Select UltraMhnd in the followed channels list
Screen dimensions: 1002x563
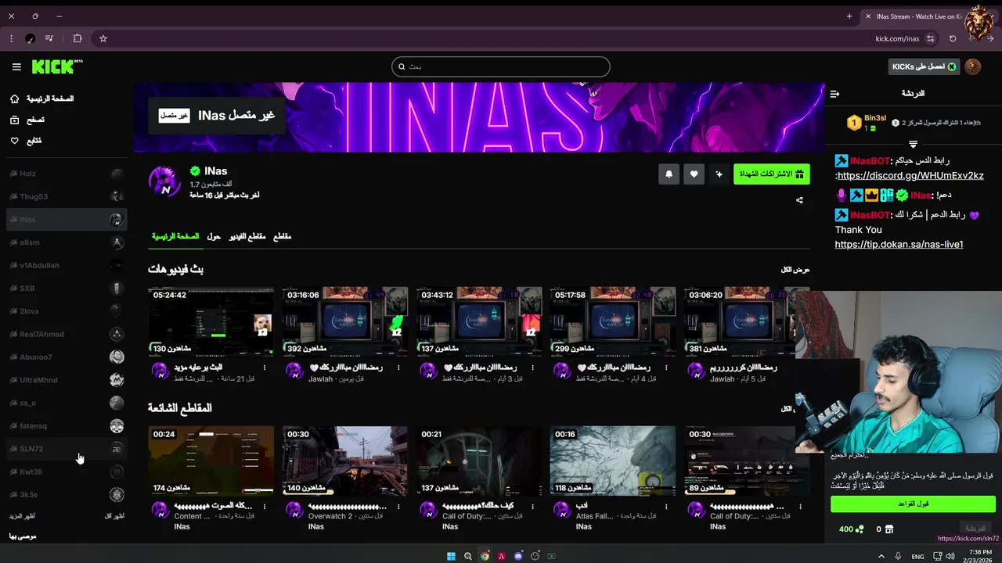(x=67, y=380)
